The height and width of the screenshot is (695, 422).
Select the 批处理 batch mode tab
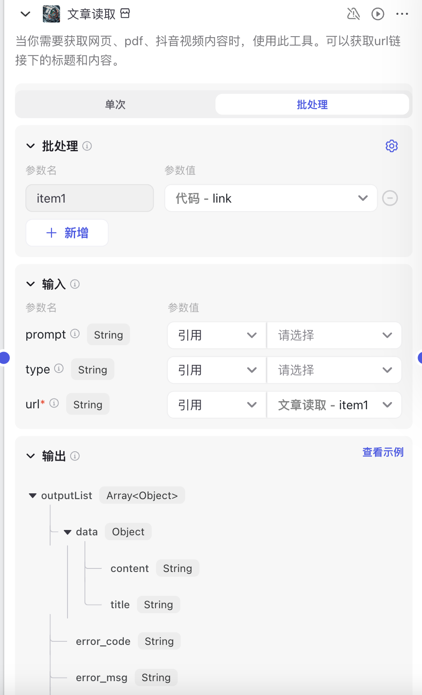click(x=312, y=105)
